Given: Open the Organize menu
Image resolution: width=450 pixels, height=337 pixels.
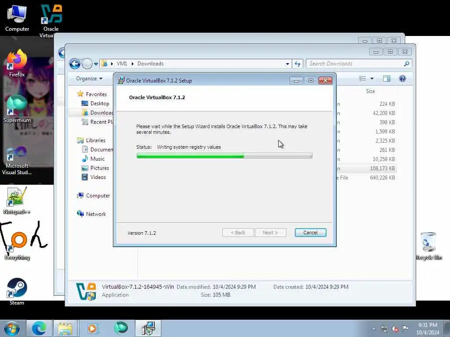Looking at the screenshot, I should (89, 79).
